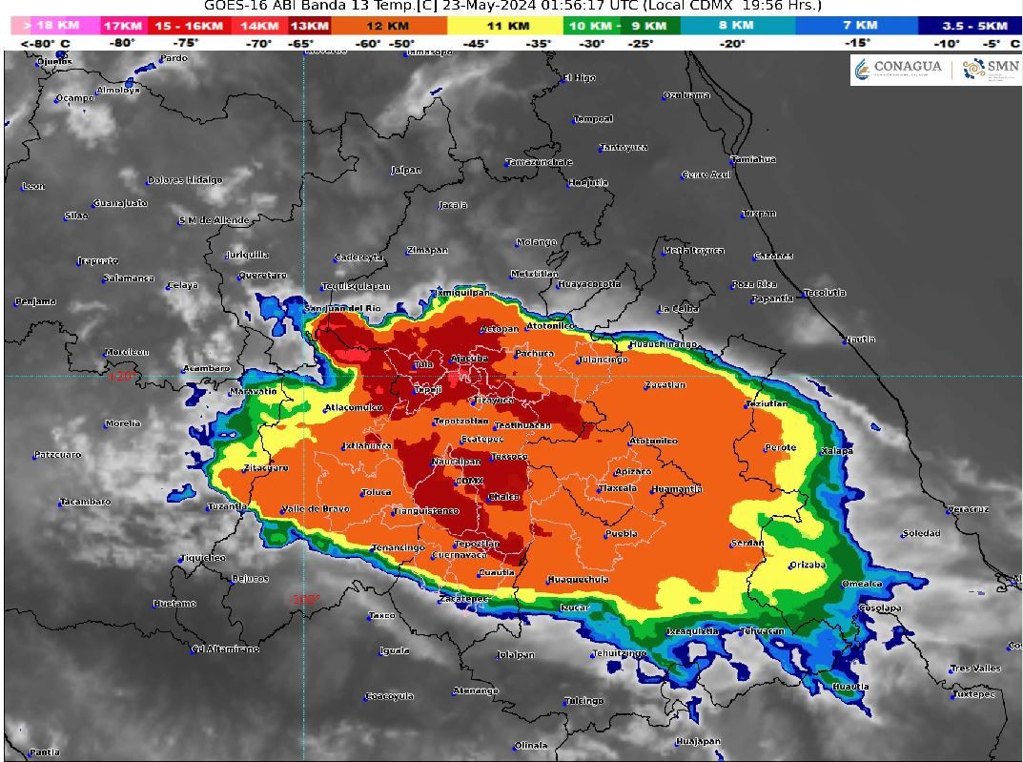Select the CDMX city label
Image resolution: width=1023 pixels, height=762 pixels.
pyautogui.click(x=469, y=480)
